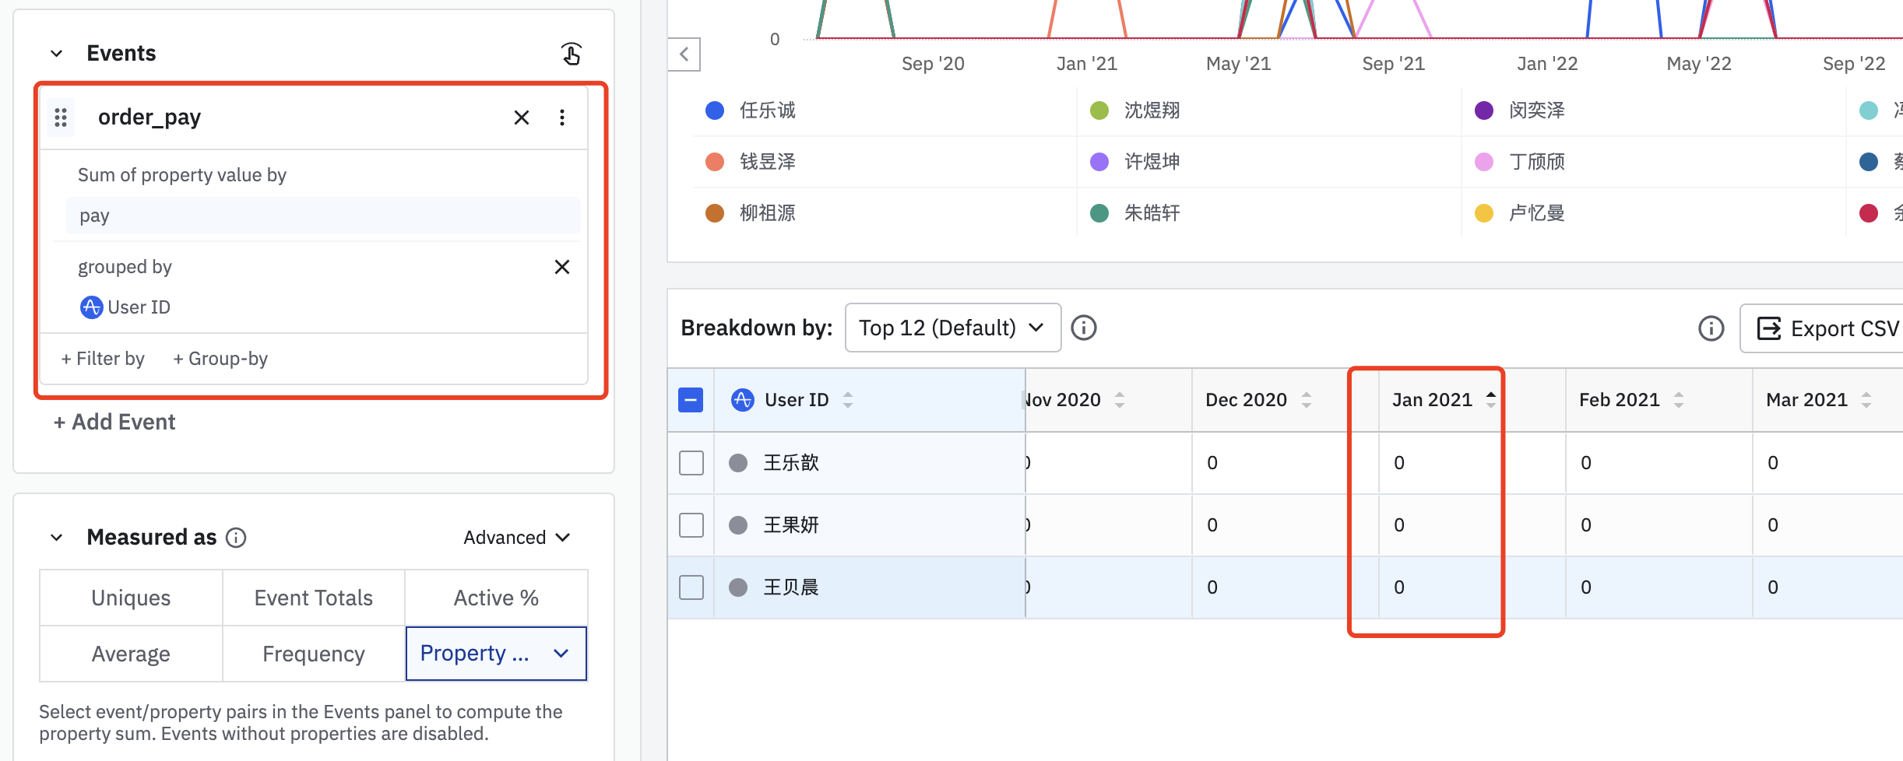
Task: Sort table by Mar 2021 column
Action: [1866, 400]
